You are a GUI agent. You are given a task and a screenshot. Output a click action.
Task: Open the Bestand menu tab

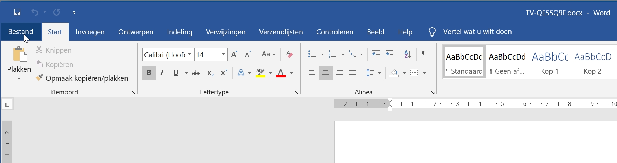(21, 32)
